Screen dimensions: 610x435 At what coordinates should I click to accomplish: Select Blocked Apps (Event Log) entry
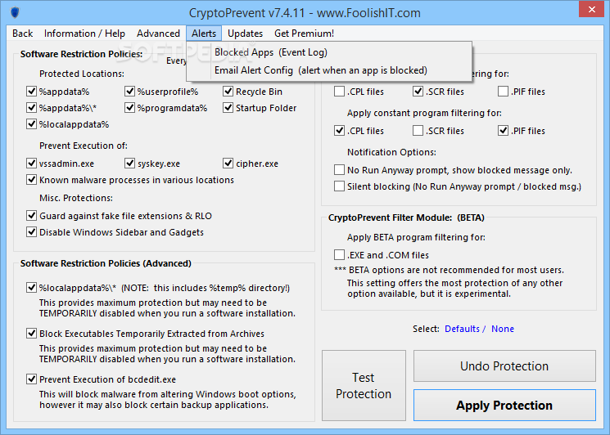point(329,52)
